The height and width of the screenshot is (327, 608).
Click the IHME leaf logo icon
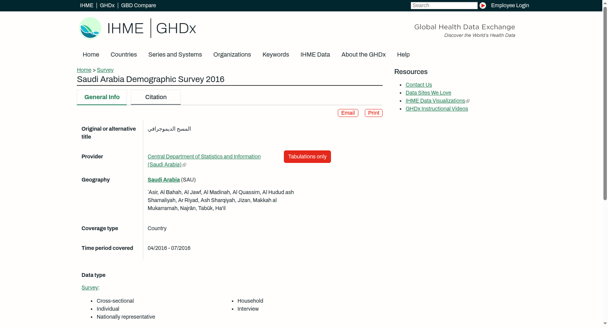90,28
